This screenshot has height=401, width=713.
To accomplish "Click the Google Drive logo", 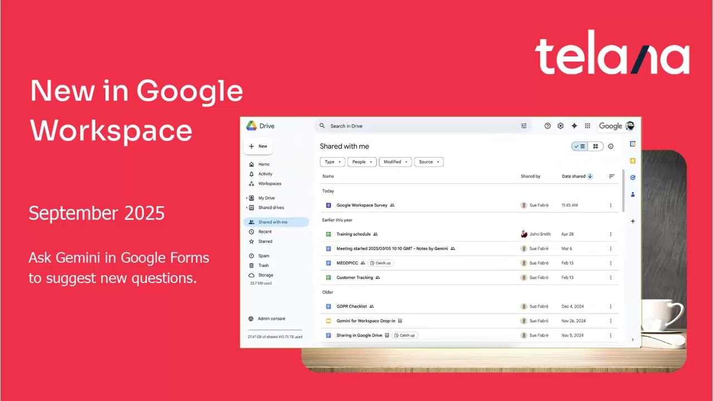I will (251, 126).
